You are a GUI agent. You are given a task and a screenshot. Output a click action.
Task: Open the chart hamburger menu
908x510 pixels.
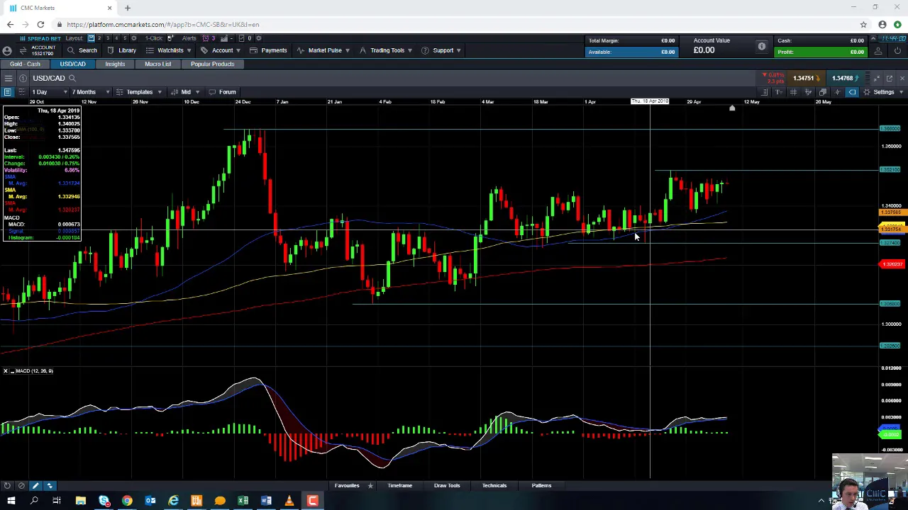[x=8, y=78]
